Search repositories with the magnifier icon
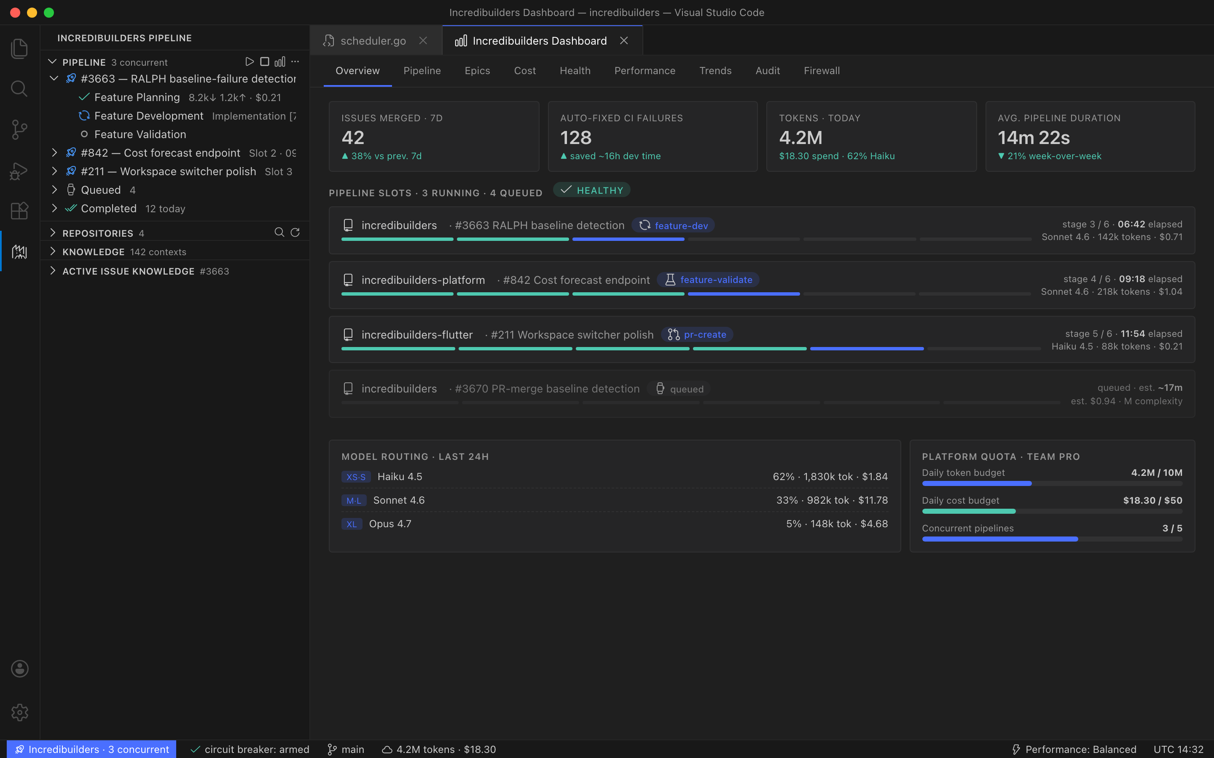Viewport: 1214px width, 758px height. [x=279, y=232]
